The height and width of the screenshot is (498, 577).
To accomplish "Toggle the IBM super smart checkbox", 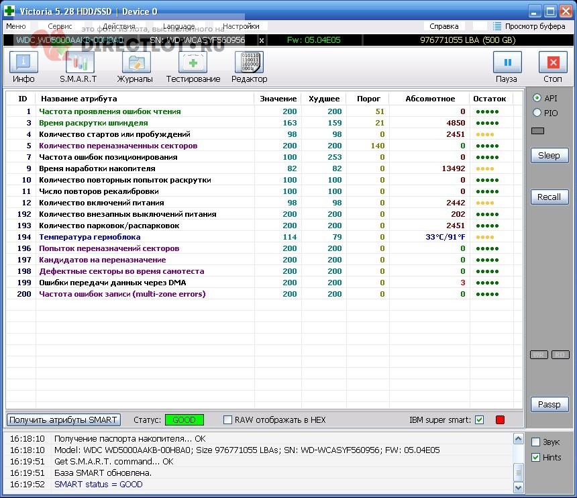I will pyautogui.click(x=479, y=419).
